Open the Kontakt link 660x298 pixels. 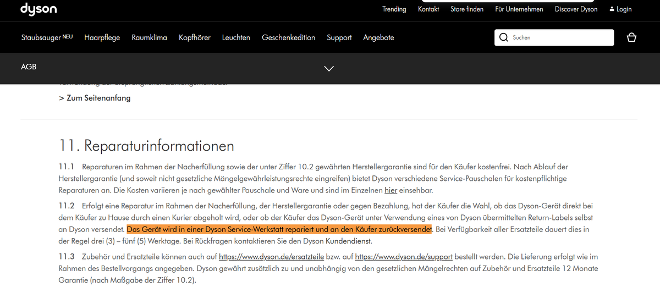(x=428, y=9)
